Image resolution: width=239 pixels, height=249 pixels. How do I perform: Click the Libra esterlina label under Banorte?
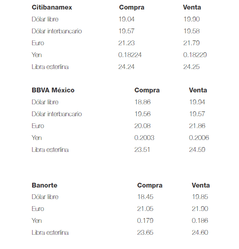click(50, 232)
